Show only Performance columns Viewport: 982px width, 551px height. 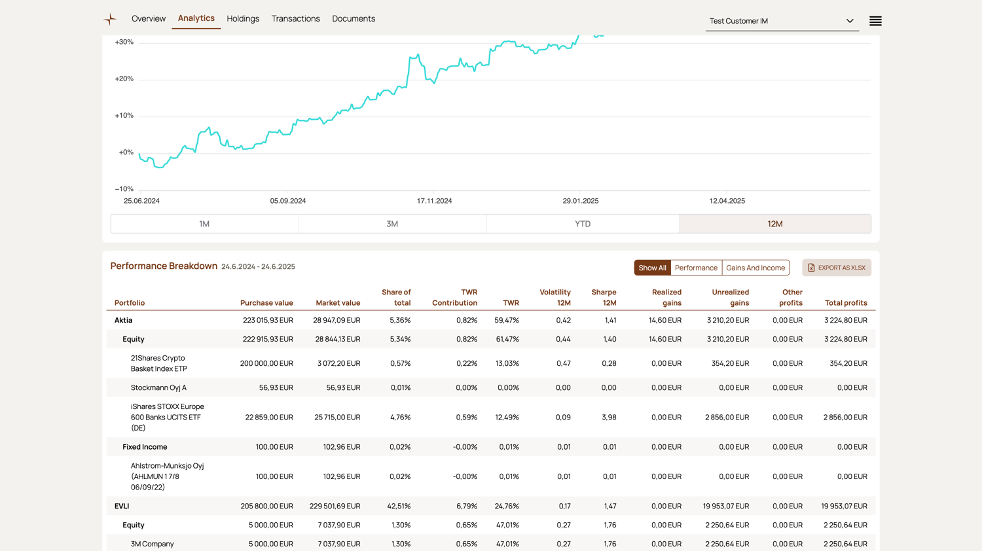696,268
